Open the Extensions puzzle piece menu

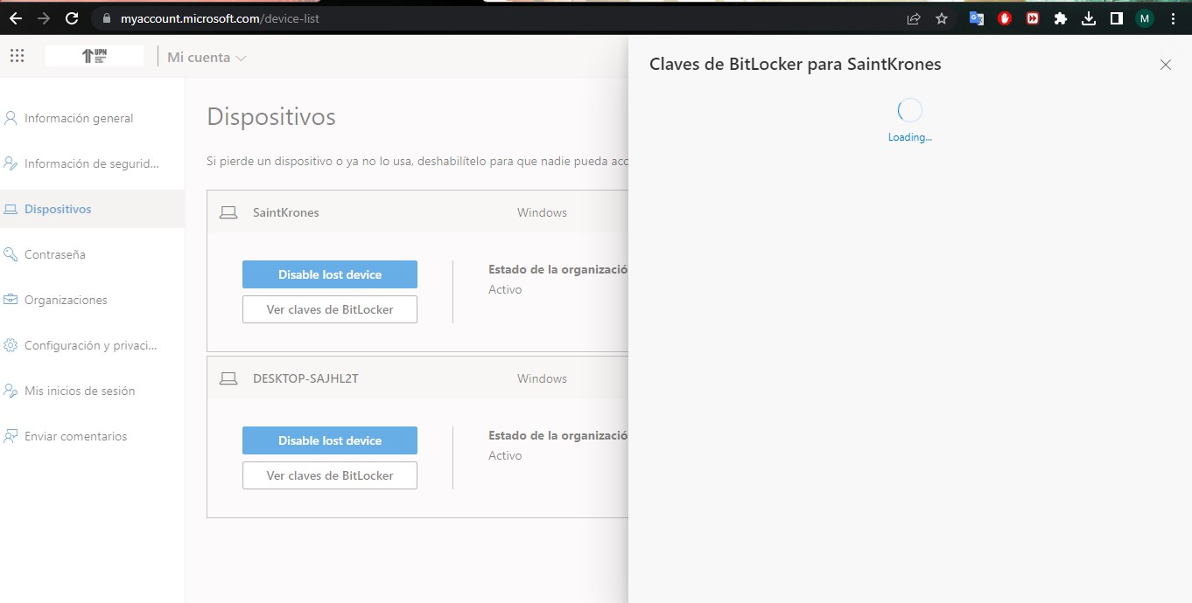1061,17
